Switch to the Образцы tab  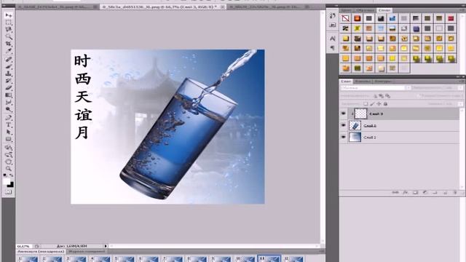(365, 10)
